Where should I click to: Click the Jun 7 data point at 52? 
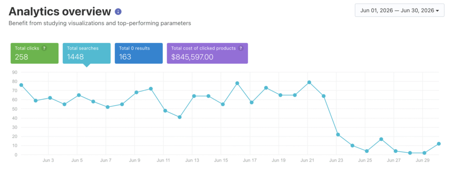pyautogui.click(x=108, y=107)
